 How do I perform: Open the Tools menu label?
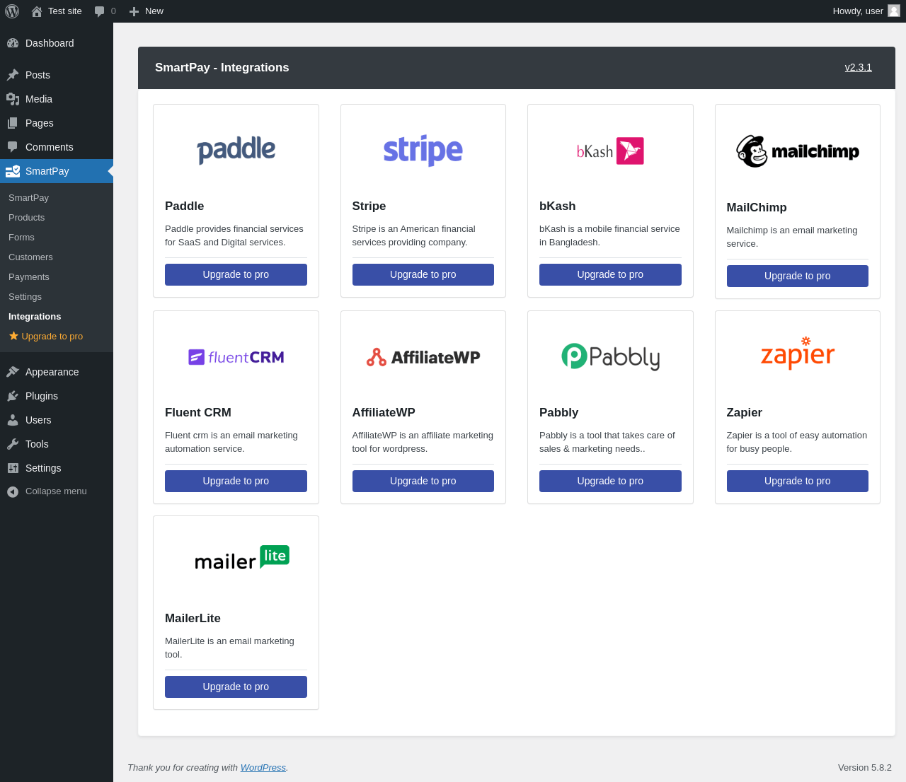point(37,444)
